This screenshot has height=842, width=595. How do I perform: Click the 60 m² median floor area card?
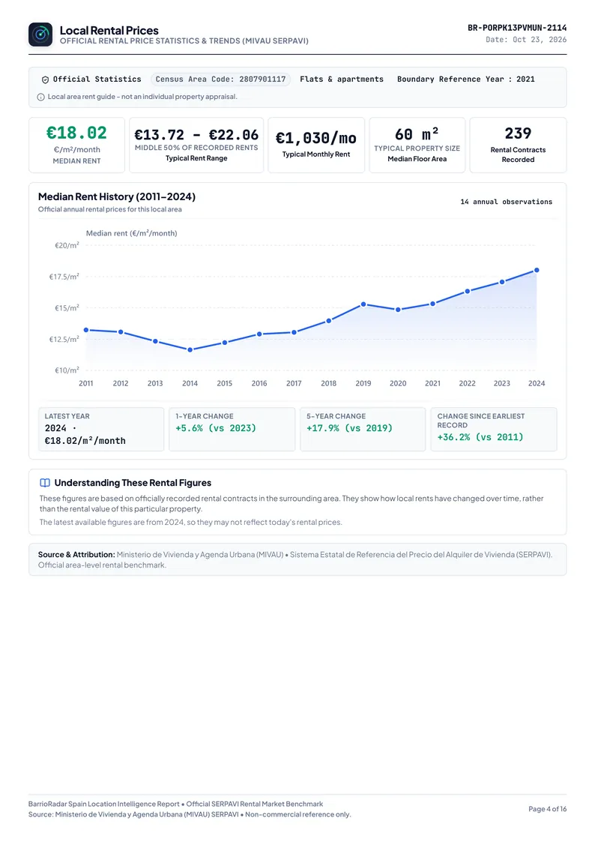(417, 145)
